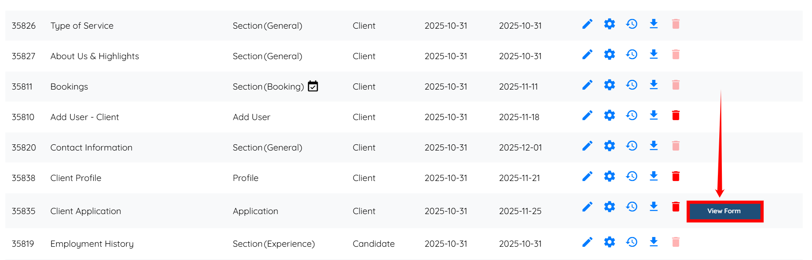Viewport: 812px width, 260px height.
Task: Delete the Add User - Client form
Action: (675, 115)
